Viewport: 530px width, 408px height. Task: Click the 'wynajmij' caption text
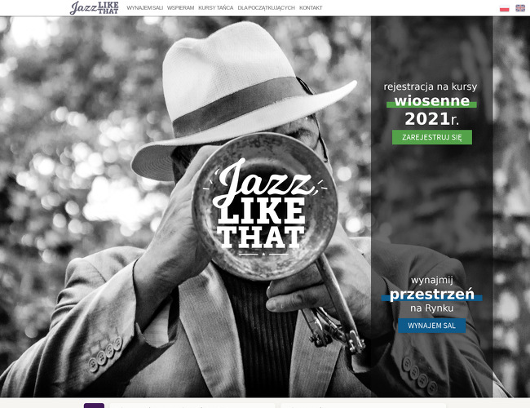[431, 281]
